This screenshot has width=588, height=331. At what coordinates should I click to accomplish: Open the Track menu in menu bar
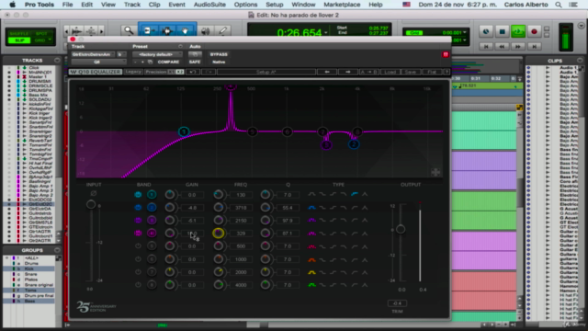132,5
